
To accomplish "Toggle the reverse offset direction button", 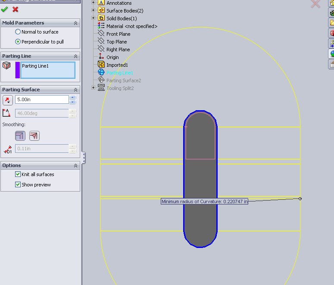I will pos(8,100).
